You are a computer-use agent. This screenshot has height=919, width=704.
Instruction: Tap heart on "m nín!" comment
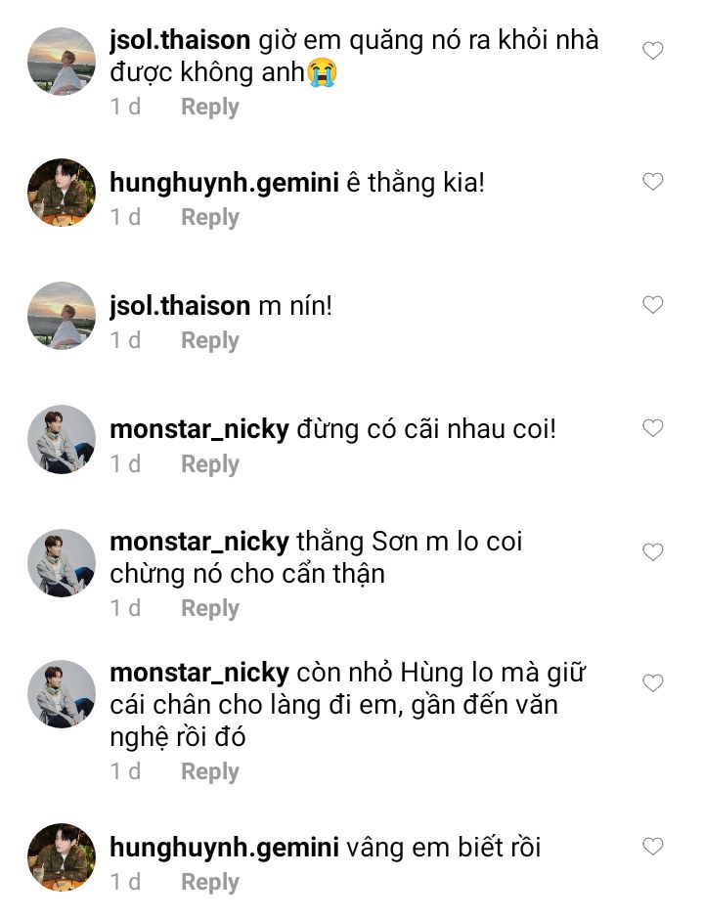pos(652,305)
